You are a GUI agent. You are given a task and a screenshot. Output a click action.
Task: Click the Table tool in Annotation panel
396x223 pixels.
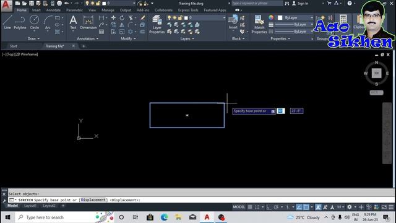[x=101, y=32]
